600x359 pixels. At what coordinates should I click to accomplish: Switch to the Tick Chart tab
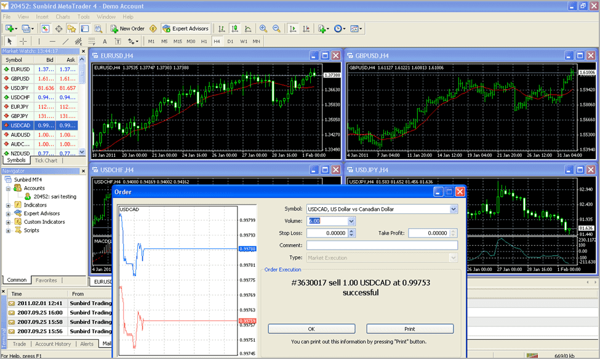click(x=46, y=160)
